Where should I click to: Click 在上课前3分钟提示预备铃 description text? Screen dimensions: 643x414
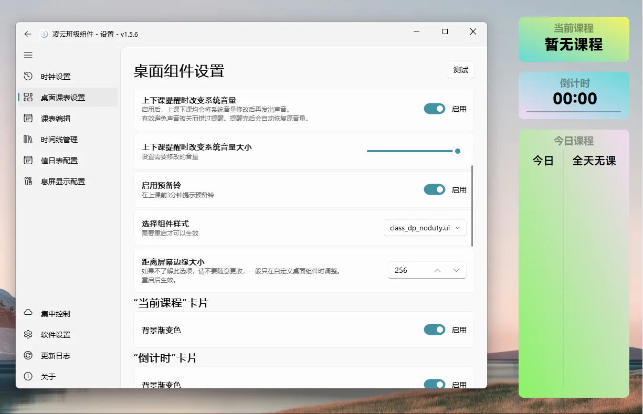pyautogui.click(x=178, y=195)
